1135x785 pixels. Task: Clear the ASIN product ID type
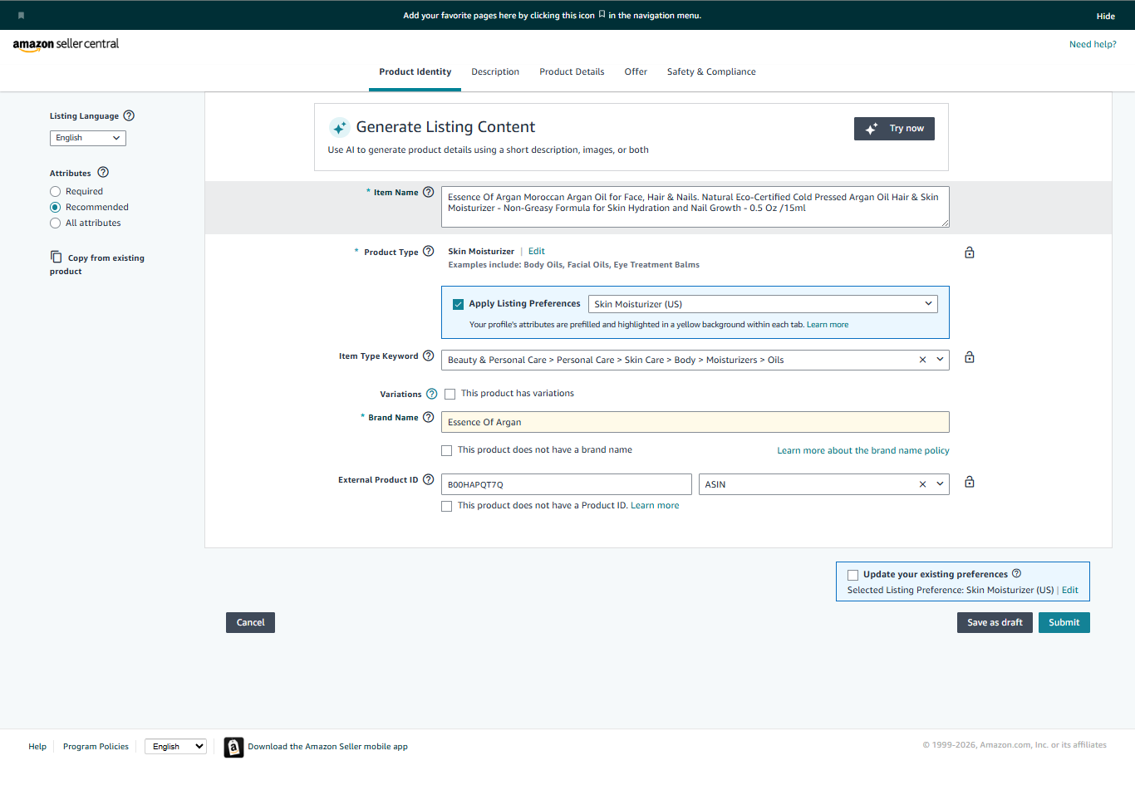pos(922,484)
